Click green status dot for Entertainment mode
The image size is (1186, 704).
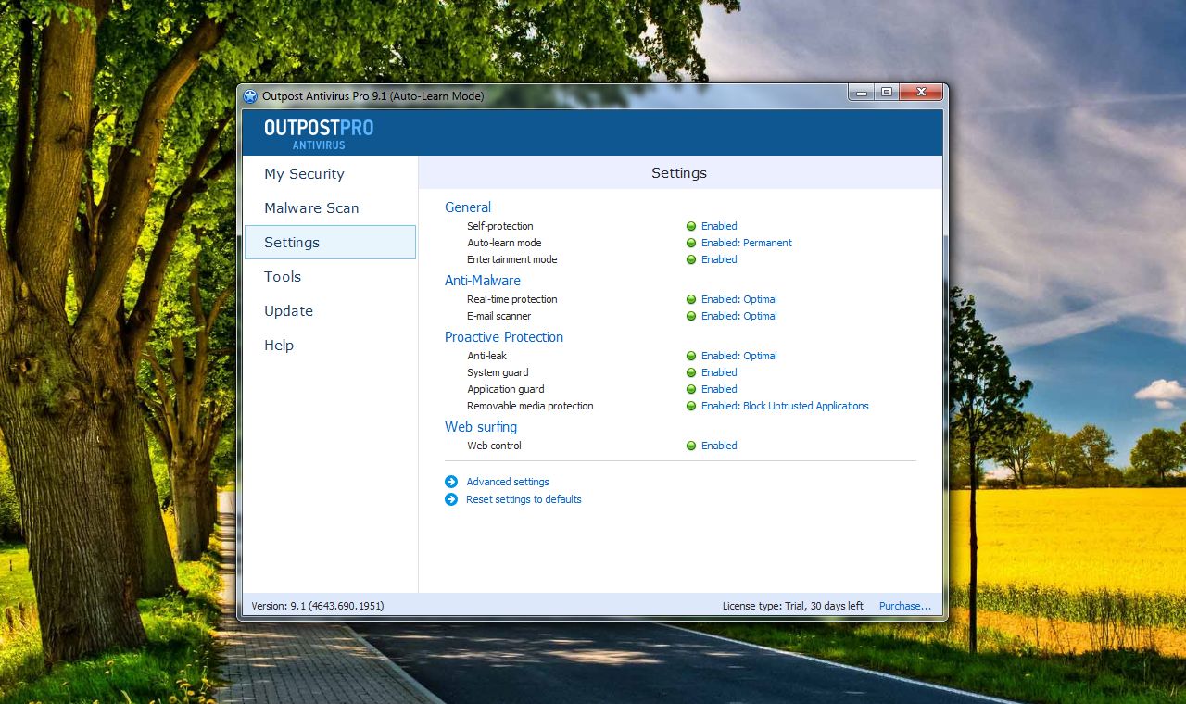pos(691,259)
